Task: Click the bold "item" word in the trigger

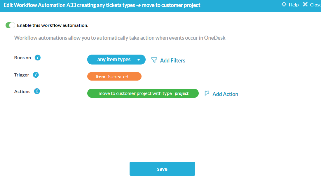Action: 100,76
